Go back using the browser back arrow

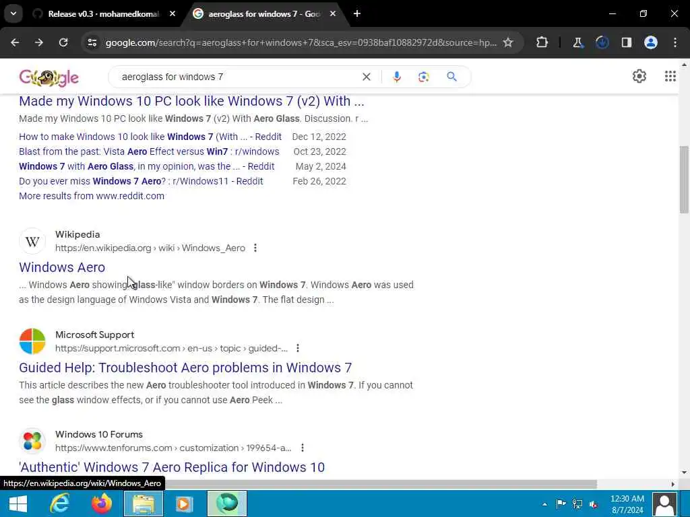15,42
